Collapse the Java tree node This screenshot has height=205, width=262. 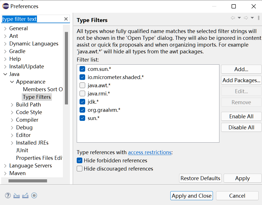(x=5, y=74)
